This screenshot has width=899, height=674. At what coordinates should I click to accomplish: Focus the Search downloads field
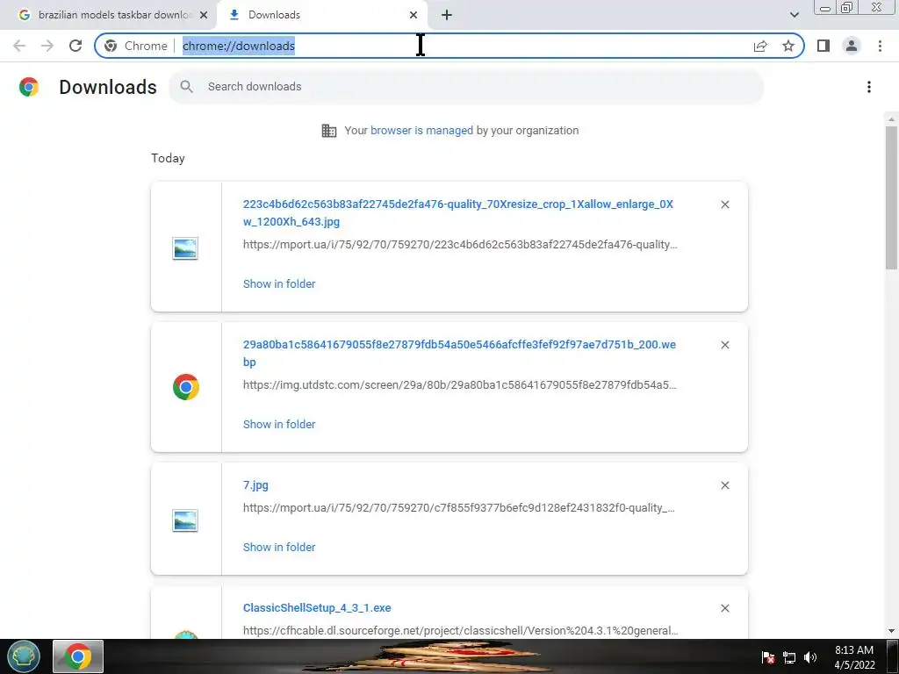(x=466, y=87)
